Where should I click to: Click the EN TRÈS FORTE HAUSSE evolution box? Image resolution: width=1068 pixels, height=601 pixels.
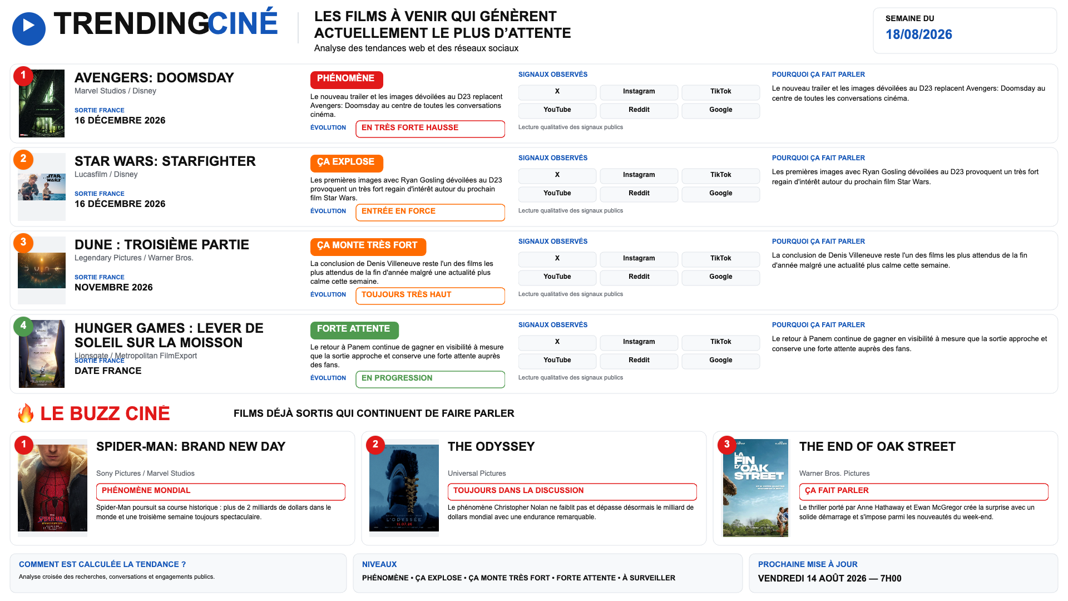[x=430, y=129]
